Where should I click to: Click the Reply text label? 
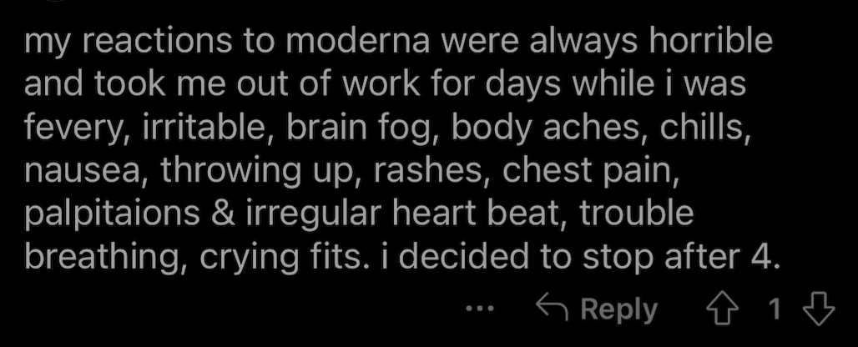[618, 309]
